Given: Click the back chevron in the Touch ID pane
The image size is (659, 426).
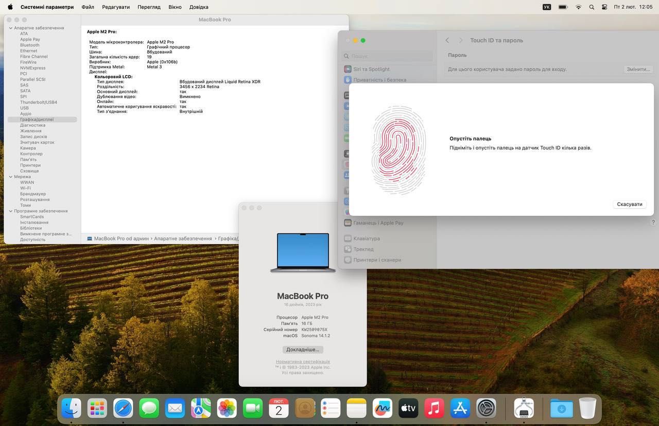Looking at the screenshot, I should click(x=447, y=40).
